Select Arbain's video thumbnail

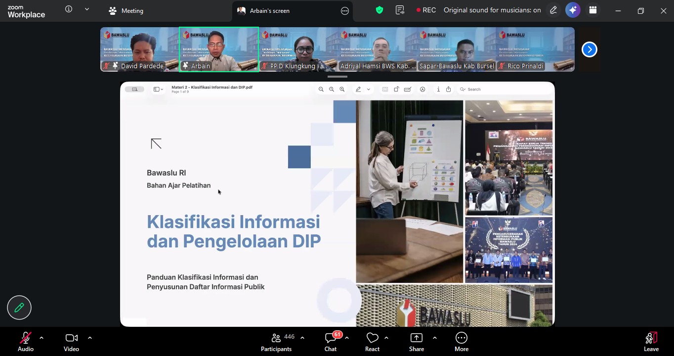(x=219, y=49)
